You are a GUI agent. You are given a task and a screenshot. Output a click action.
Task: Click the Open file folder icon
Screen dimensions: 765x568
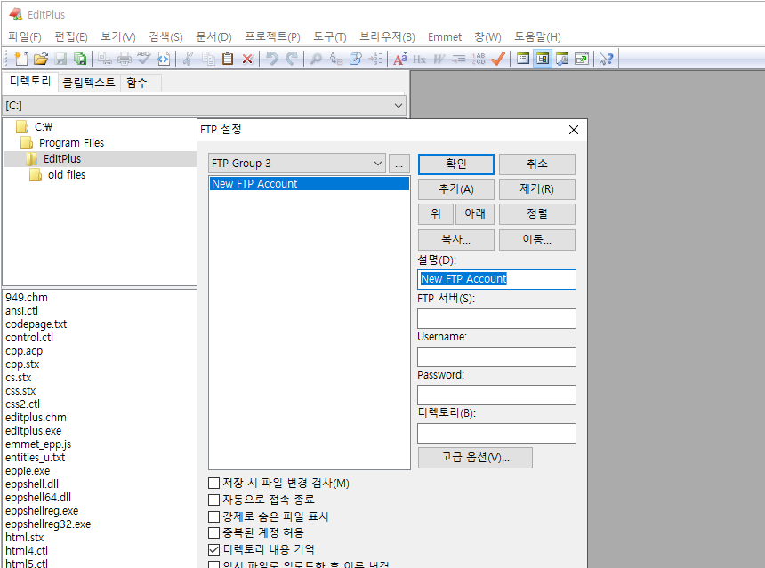click(x=41, y=59)
